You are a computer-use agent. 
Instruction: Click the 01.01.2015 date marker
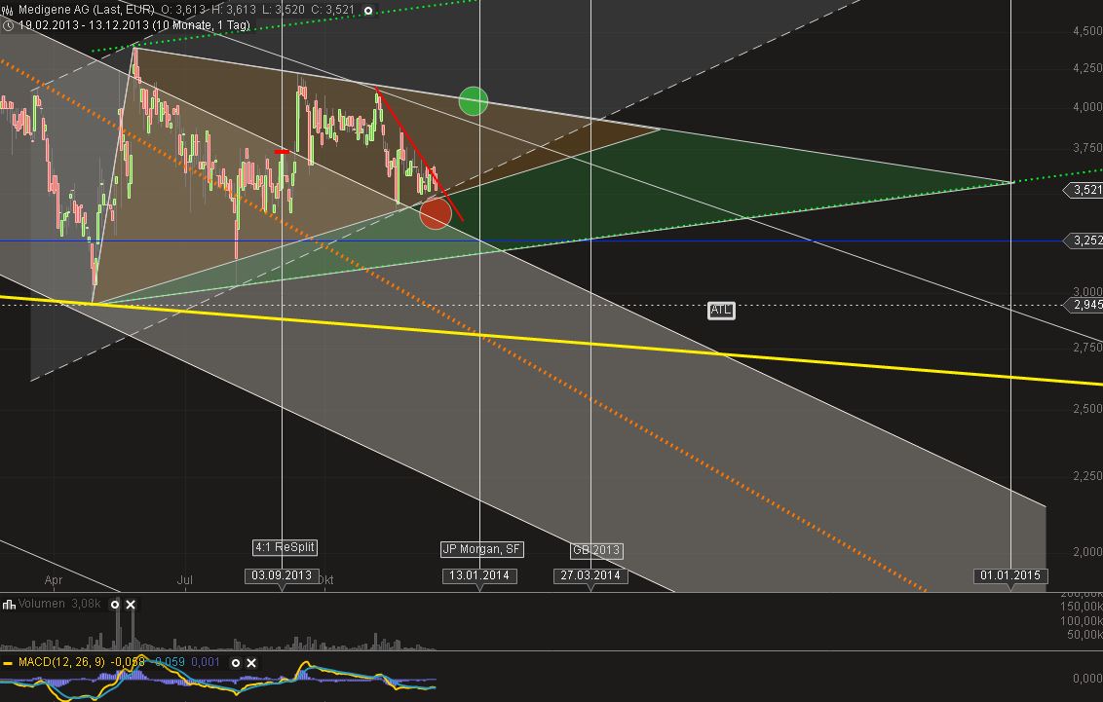click(1010, 575)
